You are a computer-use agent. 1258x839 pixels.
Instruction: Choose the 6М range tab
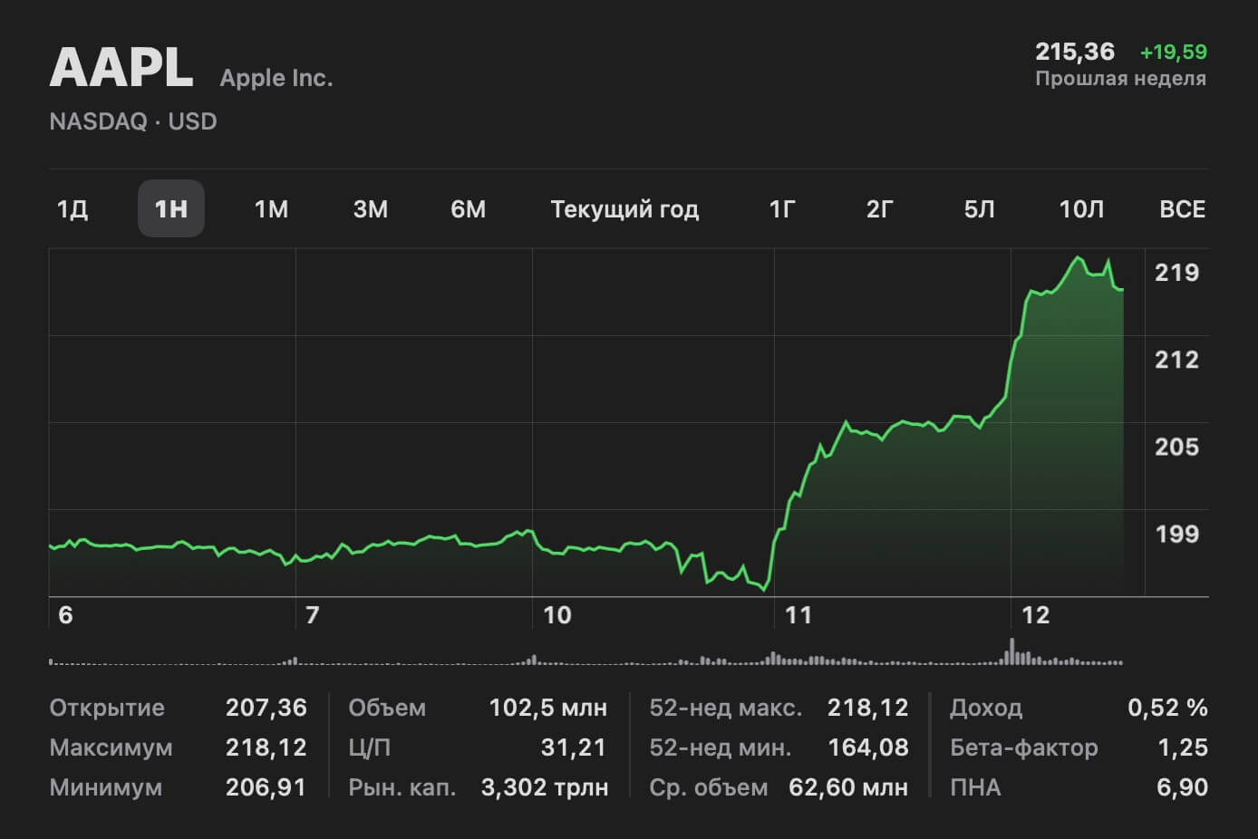[469, 209]
